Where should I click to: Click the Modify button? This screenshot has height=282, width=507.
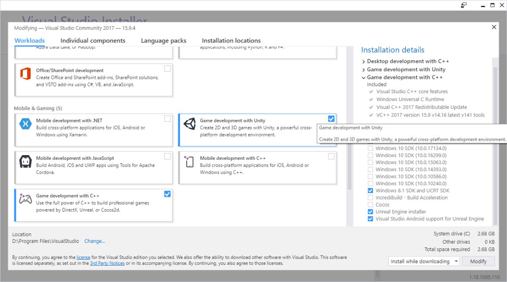(478, 261)
